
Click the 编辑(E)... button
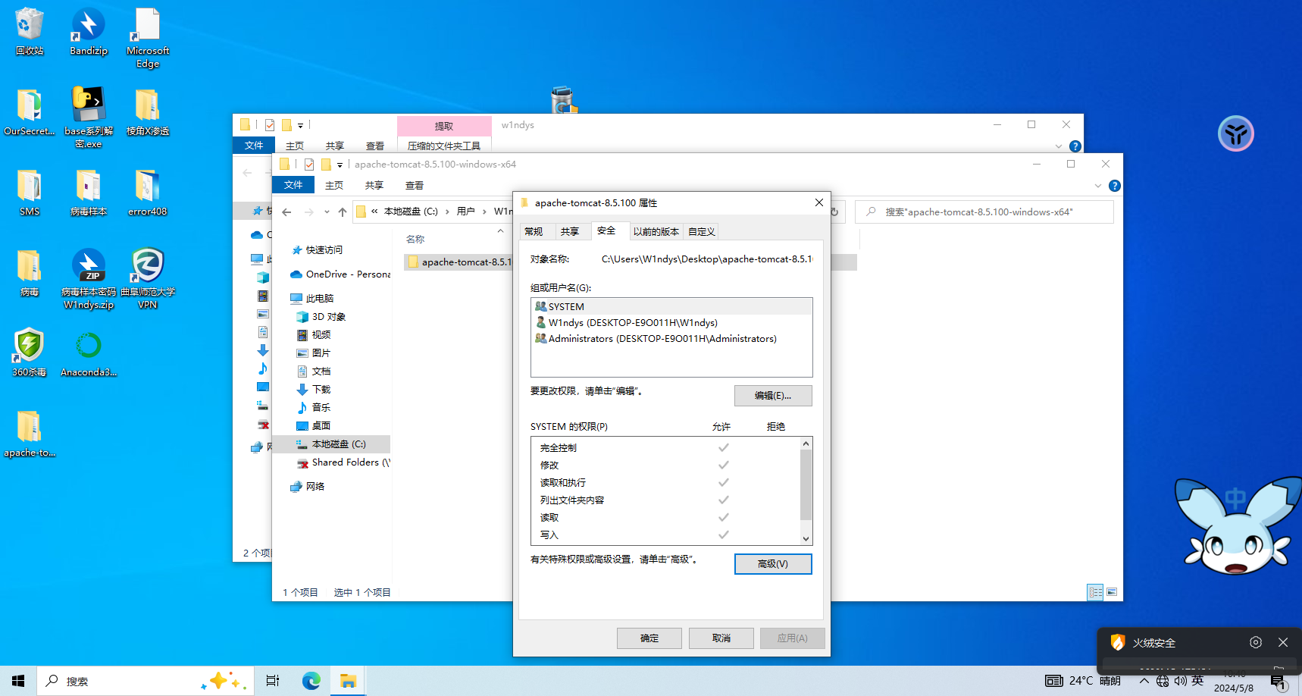click(x=772, y=396)
